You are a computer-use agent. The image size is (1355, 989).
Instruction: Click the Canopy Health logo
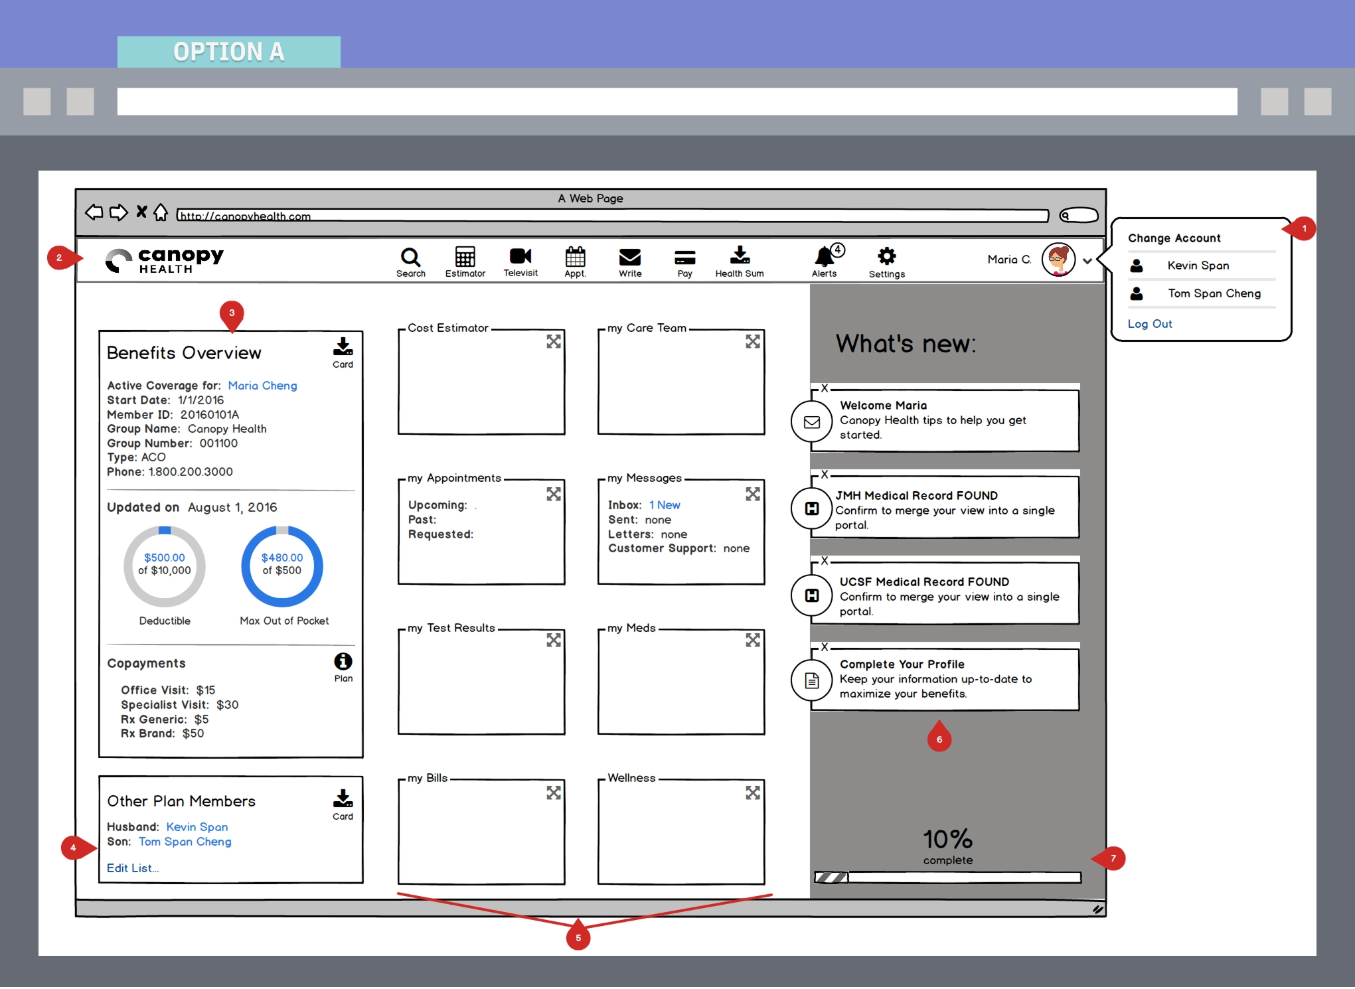[165, 260]
